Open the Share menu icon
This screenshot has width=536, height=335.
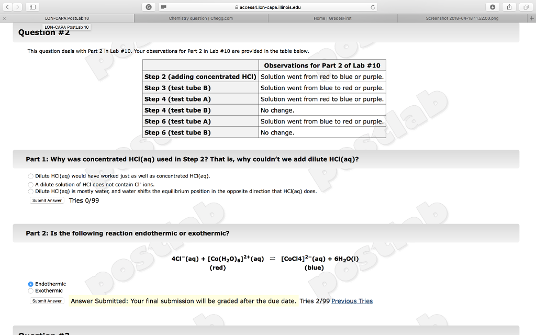pos(508,6)
